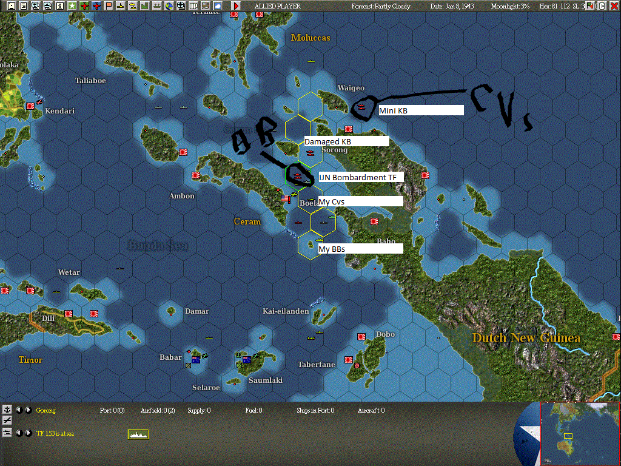Open the weather cloud icon
Image resolution: width=621 pixels, height=466 pixels.
[x=218, y=5]
